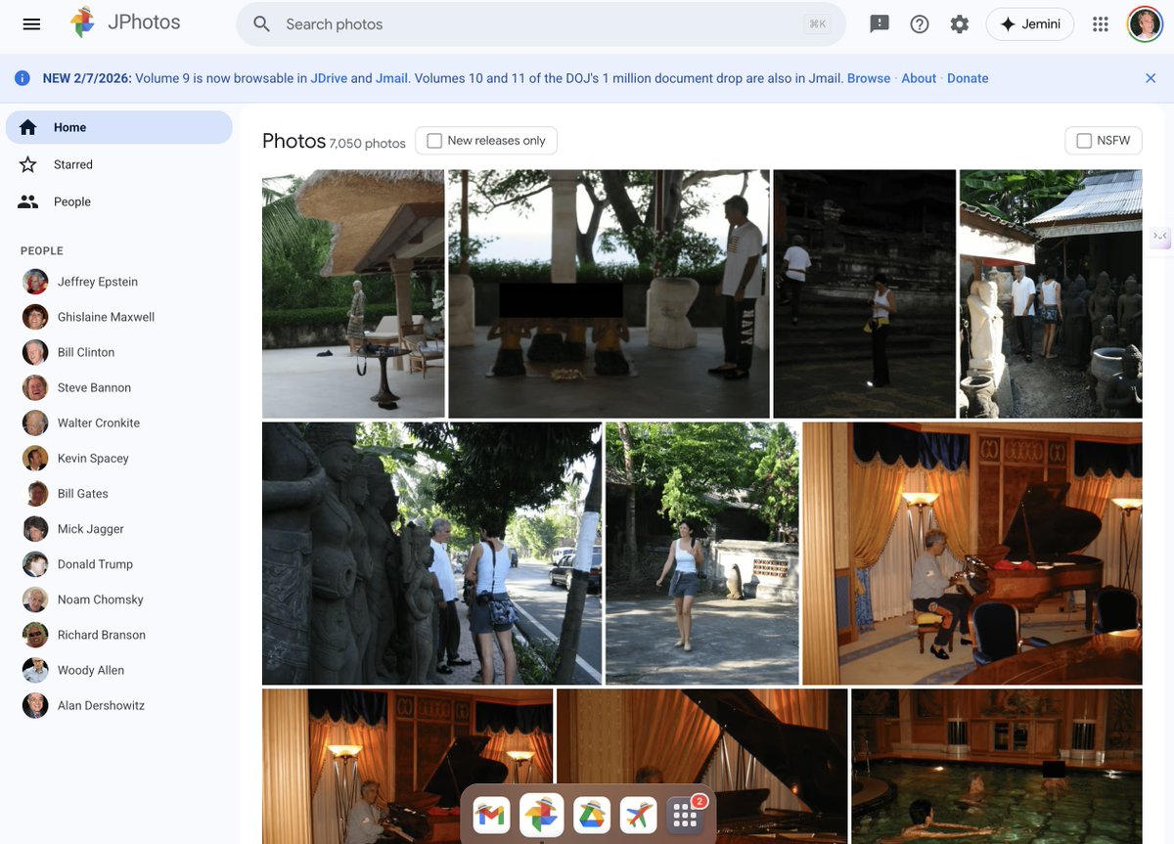Toggle the side panel handle at right edge

[1160, 236]
